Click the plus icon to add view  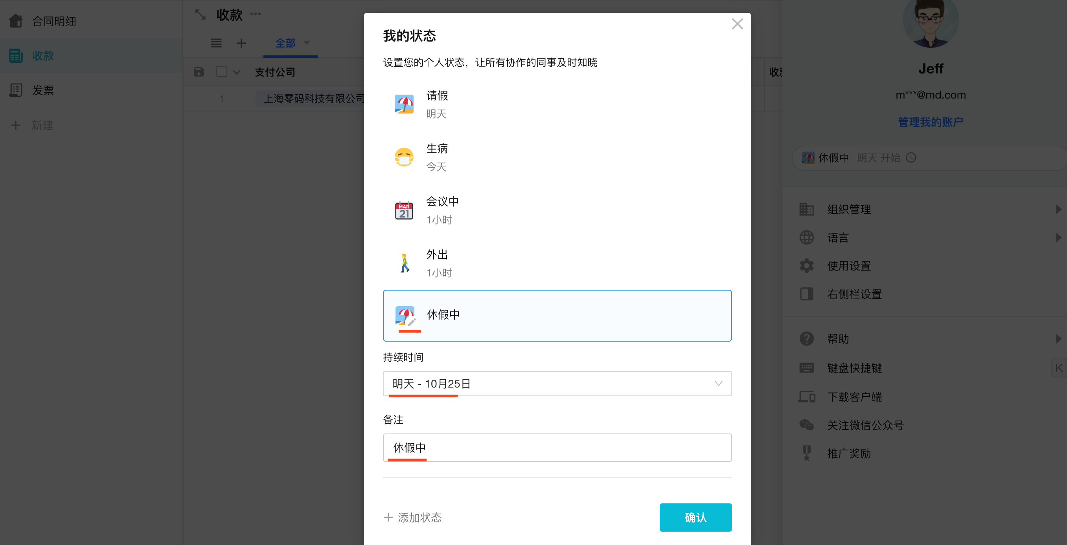point(241,43)
